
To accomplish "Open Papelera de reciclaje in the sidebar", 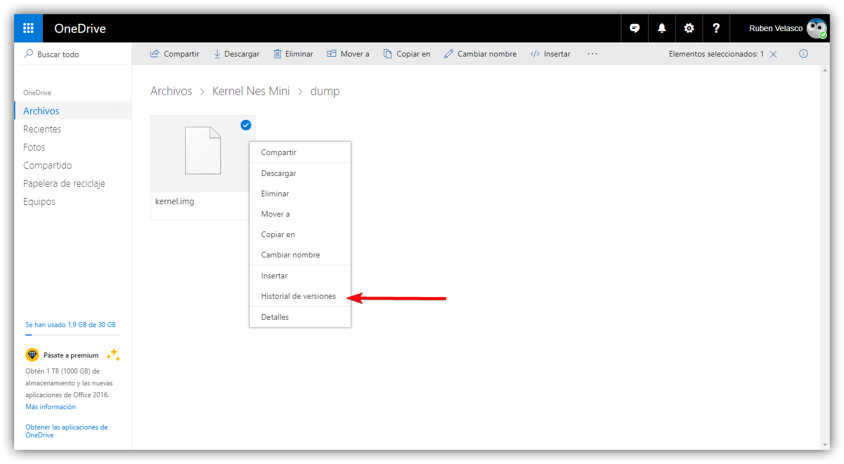I will [x=64, y=183].
